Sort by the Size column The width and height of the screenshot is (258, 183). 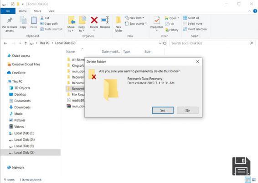click(x=147, y=52)
